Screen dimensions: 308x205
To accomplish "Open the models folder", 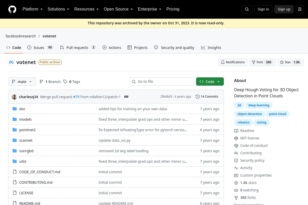I will click(x=25, y=119).
